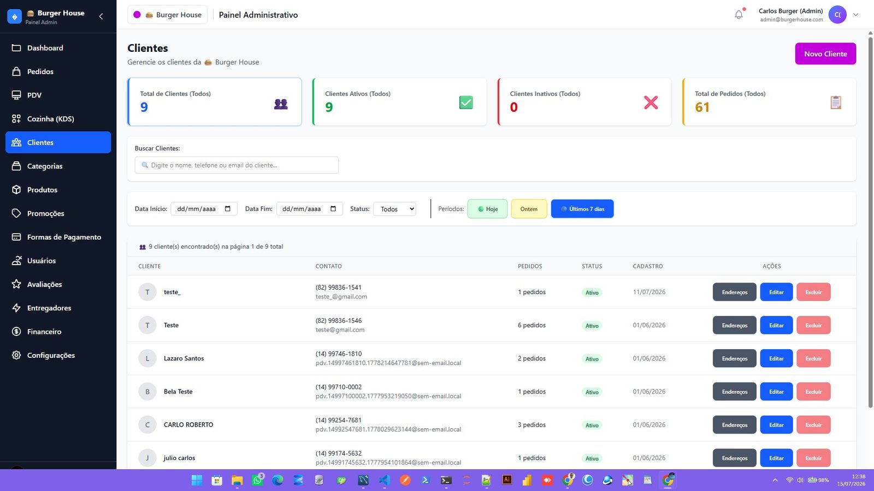
Task: Click the 6 pedidos cell
Action: point(532,325)
